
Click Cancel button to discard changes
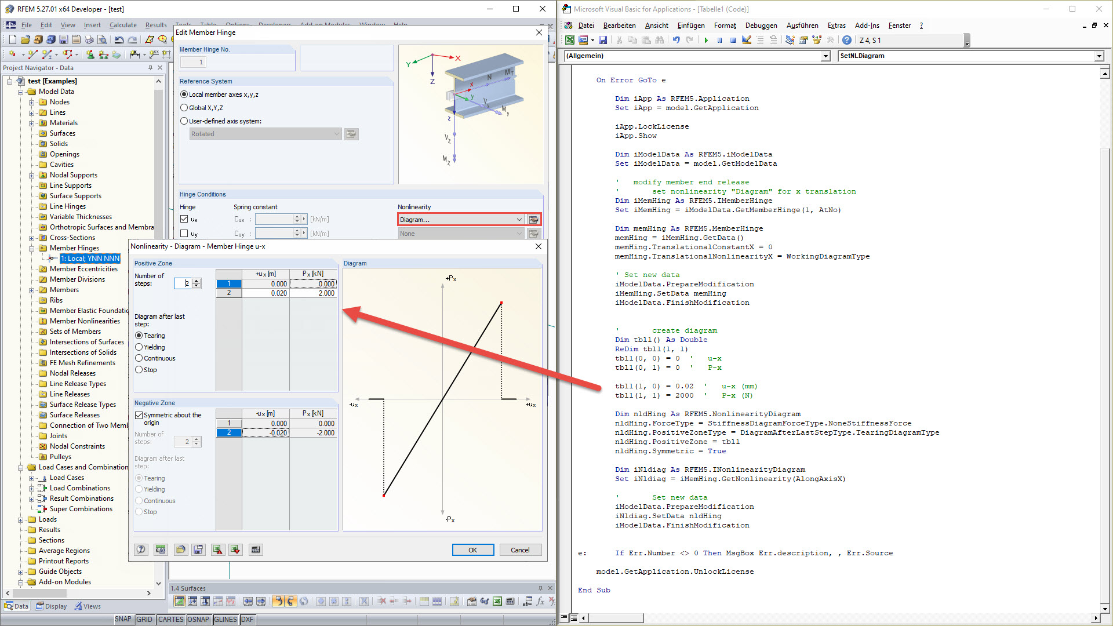[520, 550]
